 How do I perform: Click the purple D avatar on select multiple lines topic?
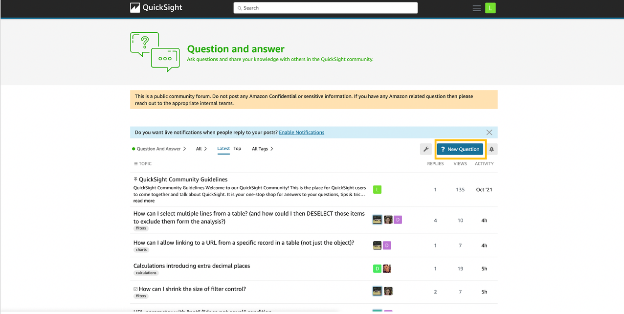click(398, 220)
